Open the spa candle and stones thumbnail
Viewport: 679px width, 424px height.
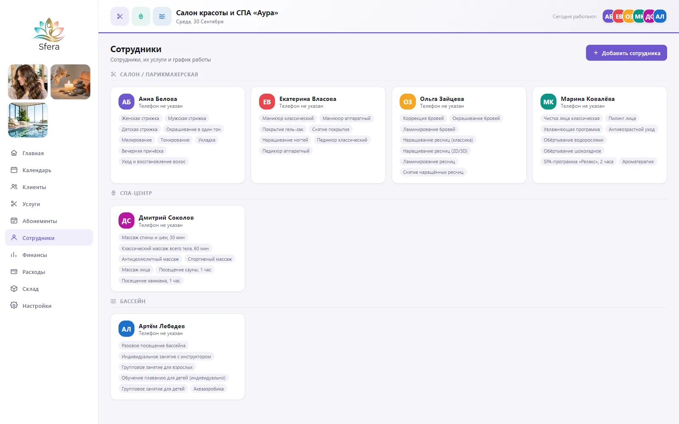click(70, 82)
